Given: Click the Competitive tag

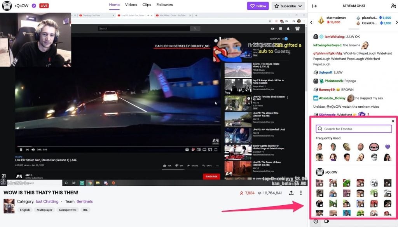Looking at the screenshot, I should [68, 210].
